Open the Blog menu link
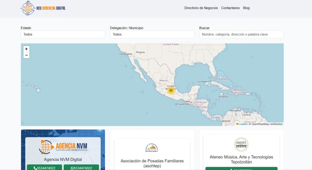This screenshot has height=170, width=312. coord(246,8)
